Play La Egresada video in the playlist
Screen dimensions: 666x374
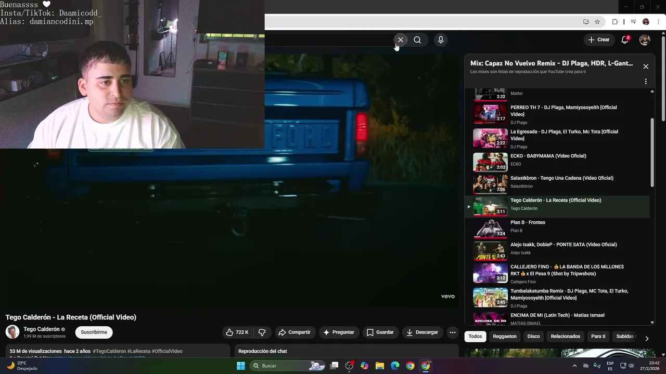[x=557, y=139]
